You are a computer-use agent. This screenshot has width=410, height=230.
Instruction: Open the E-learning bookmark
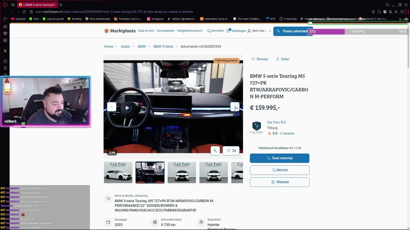288,19
